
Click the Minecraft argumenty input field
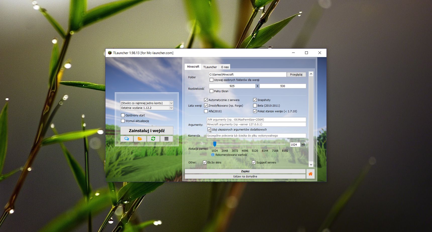[x=256, y=124]
